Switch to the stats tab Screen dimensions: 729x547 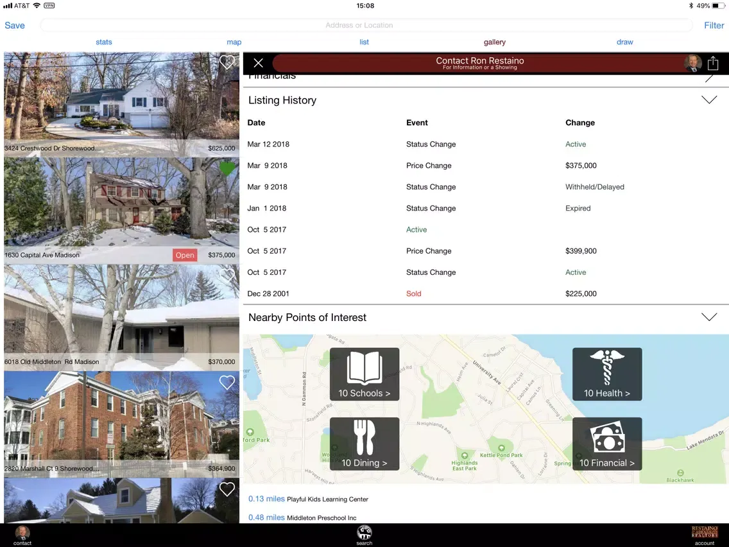[x=104, y=42]
